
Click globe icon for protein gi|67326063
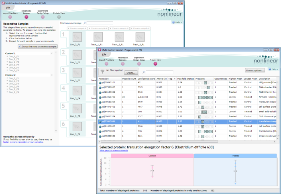[100, 88]
